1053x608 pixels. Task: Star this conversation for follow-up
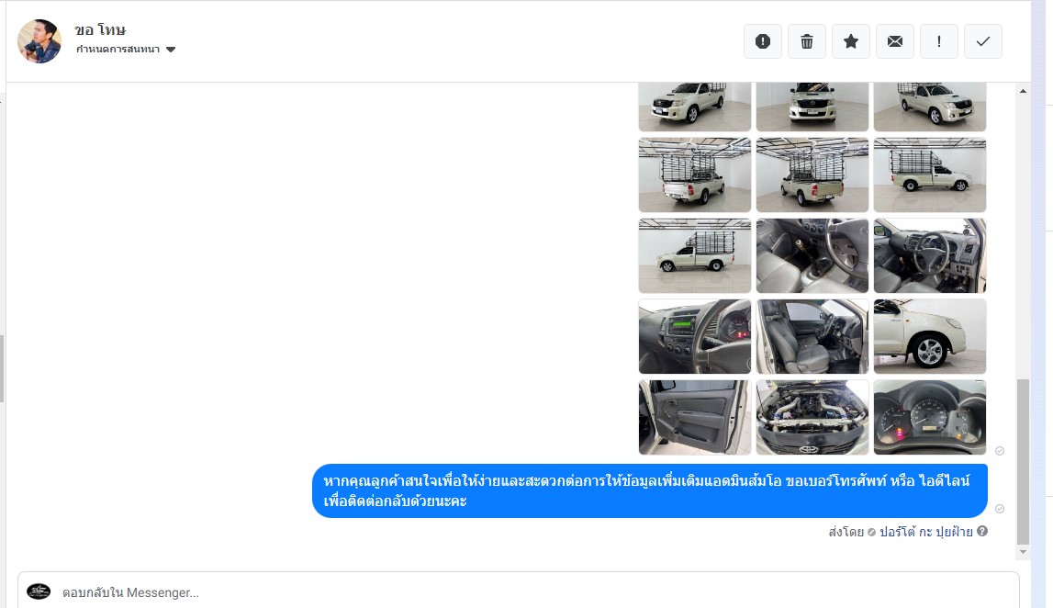pos(851,41)
